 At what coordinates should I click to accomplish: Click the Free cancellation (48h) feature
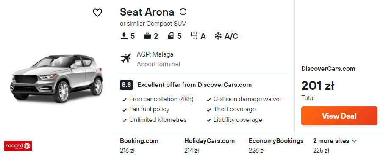tap(161, 99)
